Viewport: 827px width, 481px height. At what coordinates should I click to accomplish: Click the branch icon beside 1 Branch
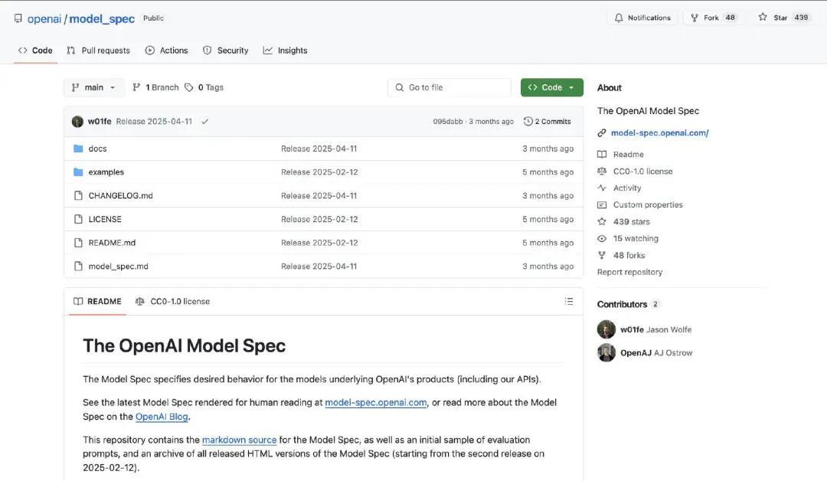136,87
